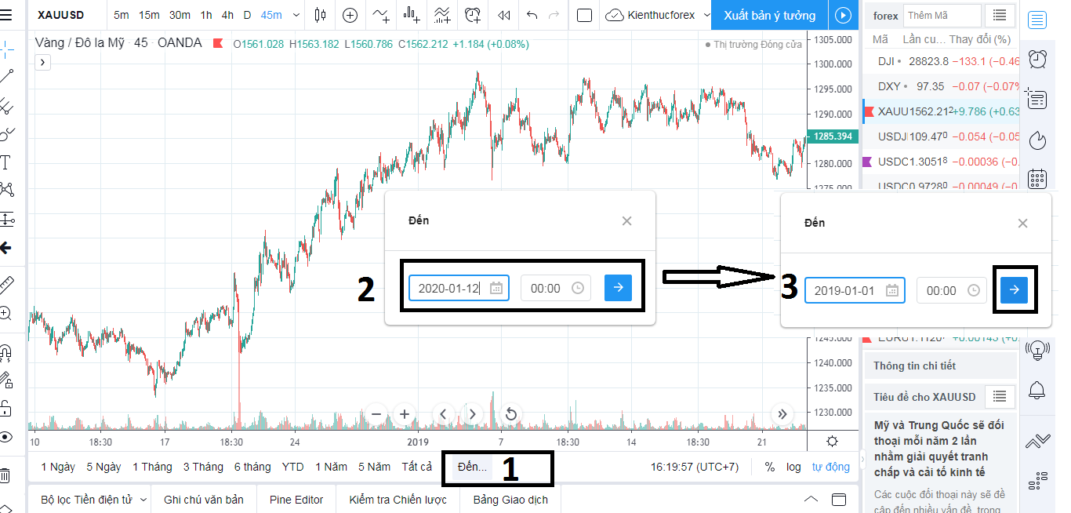The image size is (1071, 513).
Task: Expand the bottom panel chevron
Action: (811, 500)
